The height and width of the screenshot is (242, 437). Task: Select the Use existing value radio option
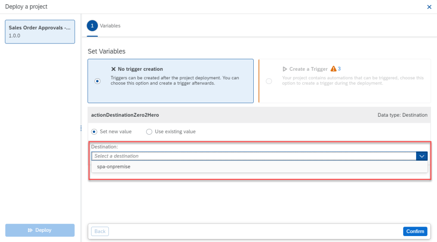point(149,132)
